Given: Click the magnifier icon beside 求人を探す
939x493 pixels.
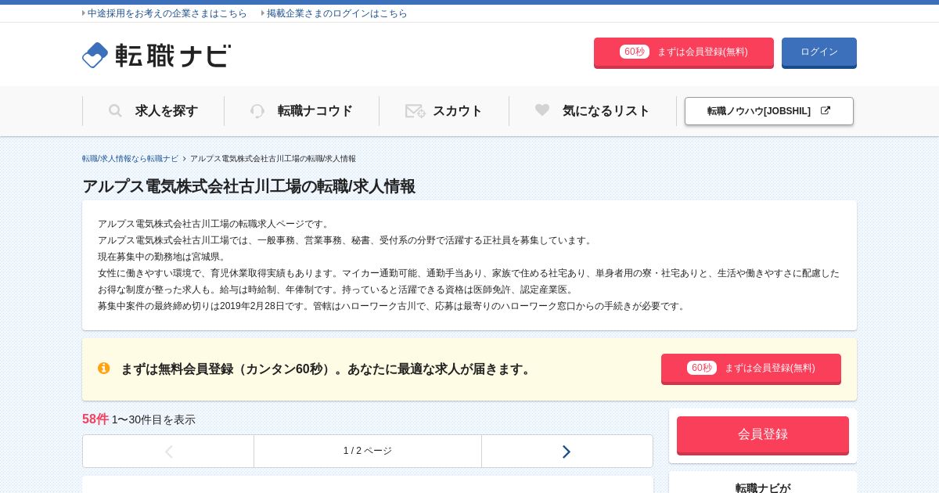Looking at the screenshot, I should click(115, 111).
